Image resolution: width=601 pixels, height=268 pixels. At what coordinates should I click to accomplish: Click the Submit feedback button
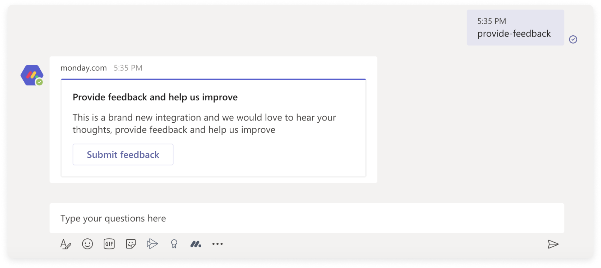point(123,154)
